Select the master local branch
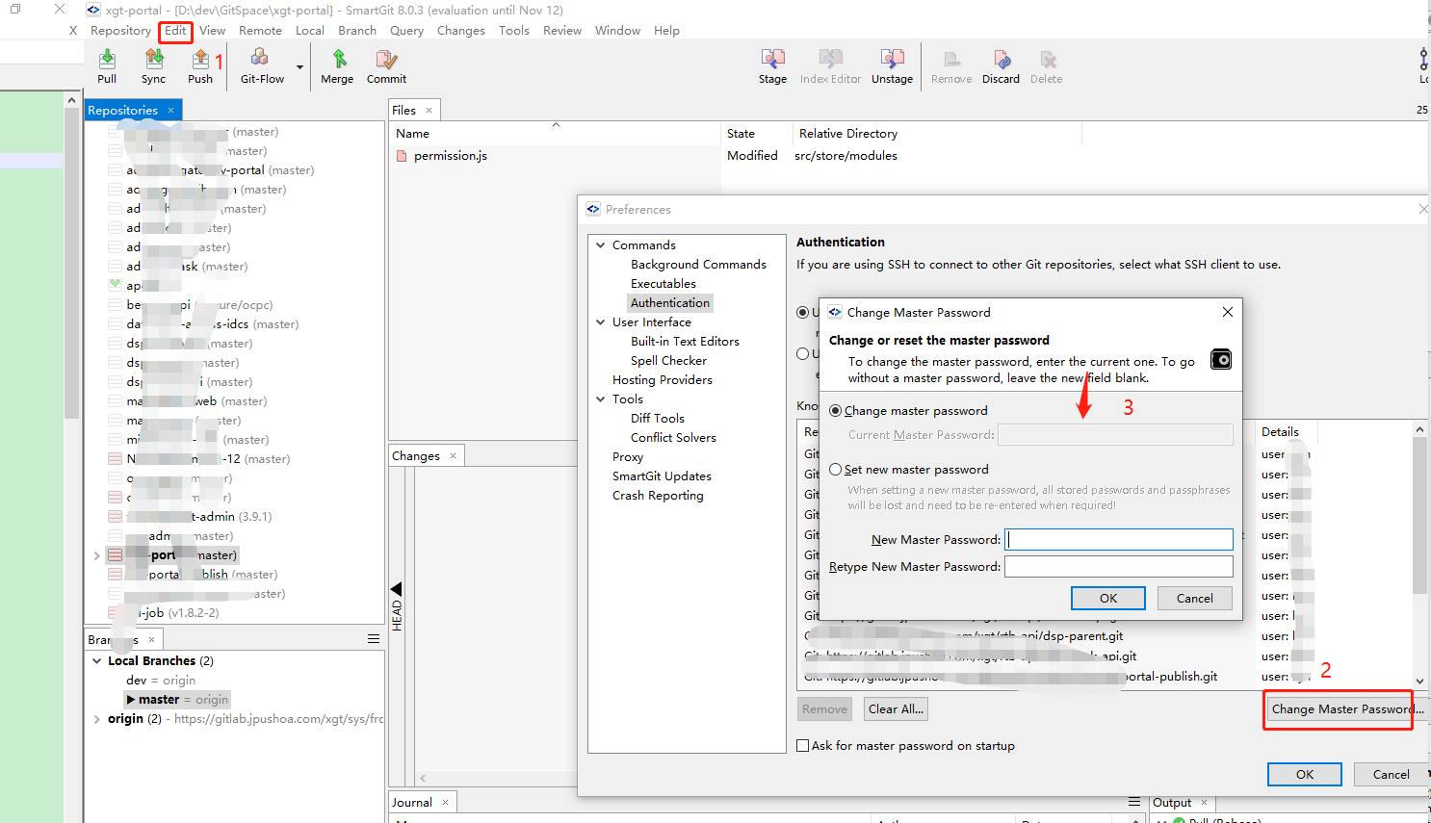 tap(178, 700)
